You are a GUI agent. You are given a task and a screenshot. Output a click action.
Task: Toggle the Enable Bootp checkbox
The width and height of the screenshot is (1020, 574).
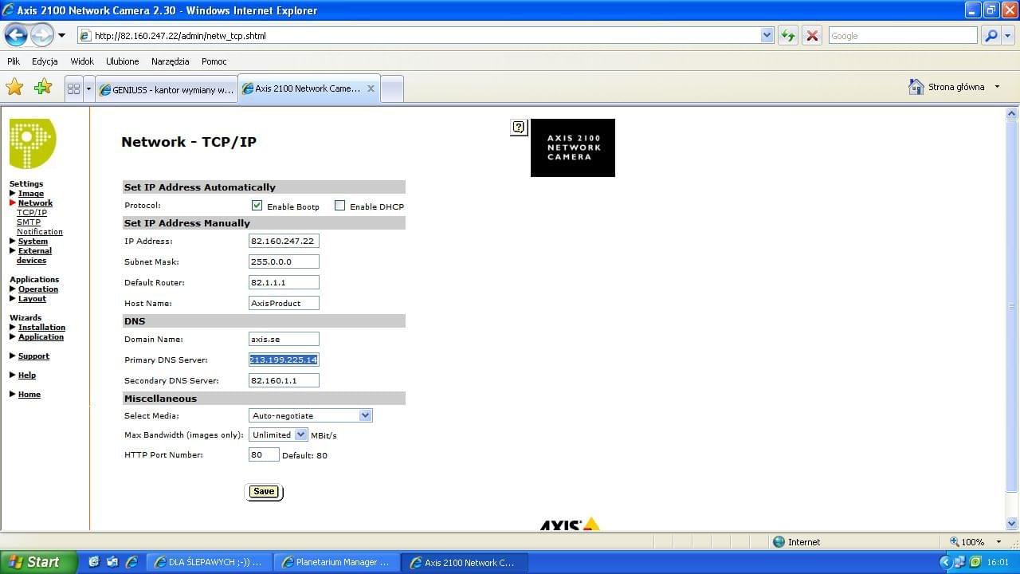[257, 206]
